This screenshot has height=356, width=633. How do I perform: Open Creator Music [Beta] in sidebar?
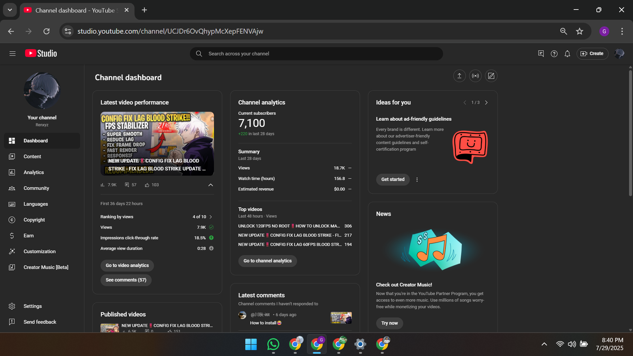(42, 267)
